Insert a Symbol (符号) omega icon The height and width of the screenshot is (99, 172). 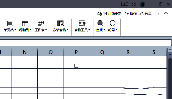(113, 23)
